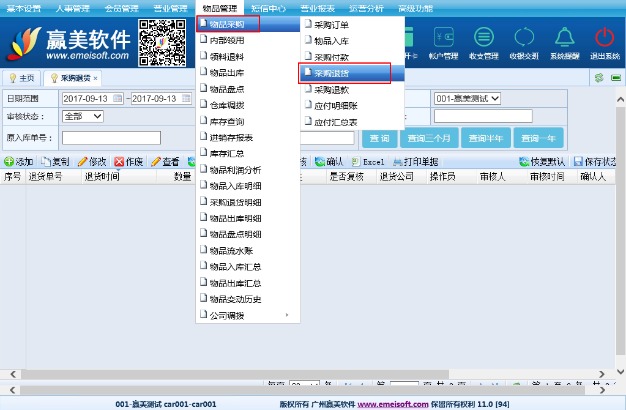
Task: Click the 系统提醒 bell icon
Action: (x=564, y=39)
